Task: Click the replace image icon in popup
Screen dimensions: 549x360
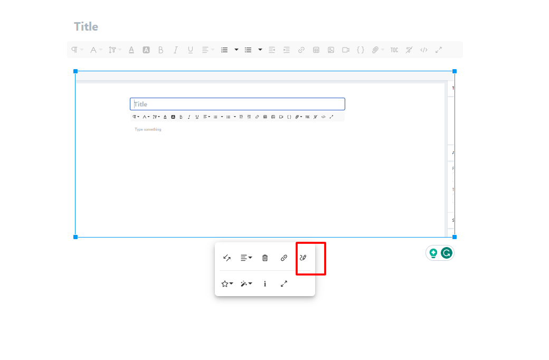Action: tap(227, 258)
